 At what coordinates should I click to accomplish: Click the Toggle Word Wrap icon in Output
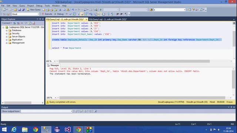coord(95,111)
